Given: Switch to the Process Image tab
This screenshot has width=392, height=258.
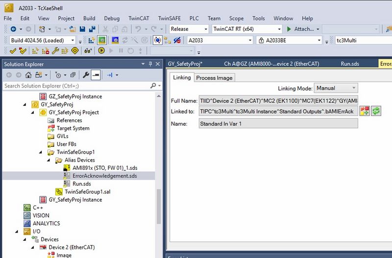Looking at the screenshot, I should (x=215, y=77).
